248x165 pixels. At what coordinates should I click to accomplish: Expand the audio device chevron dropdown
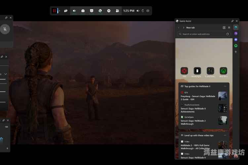tap(6, 74)
